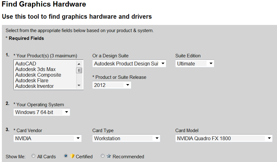This screenshot has width=277, height=162.
Task: Open the Card Type dropdown showing Workstation
Action: tap(126, 138)
